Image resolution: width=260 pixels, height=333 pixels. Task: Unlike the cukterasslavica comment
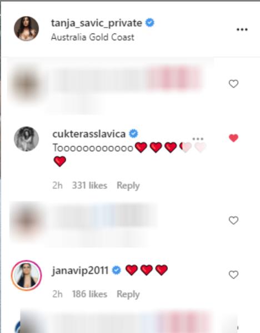(233, 138)
